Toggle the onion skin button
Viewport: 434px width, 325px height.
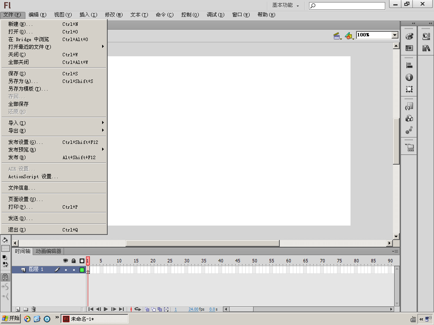147,309
